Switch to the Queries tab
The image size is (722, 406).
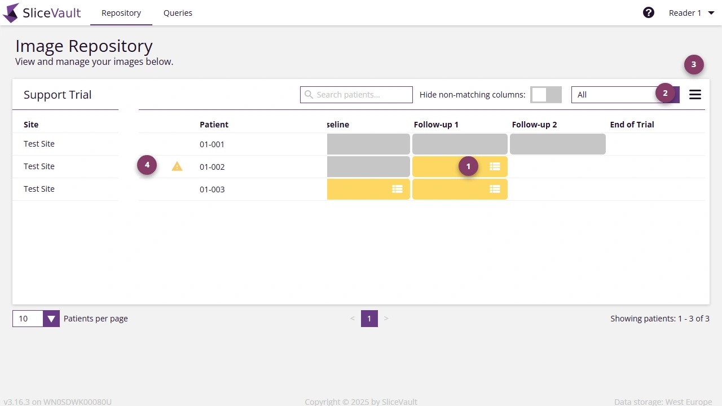(178, 12)
